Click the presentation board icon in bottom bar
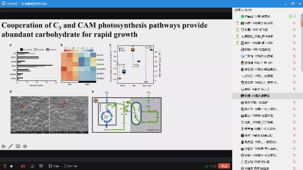The width and height of the screenshot is (303, 170). [x=41, y=166]
